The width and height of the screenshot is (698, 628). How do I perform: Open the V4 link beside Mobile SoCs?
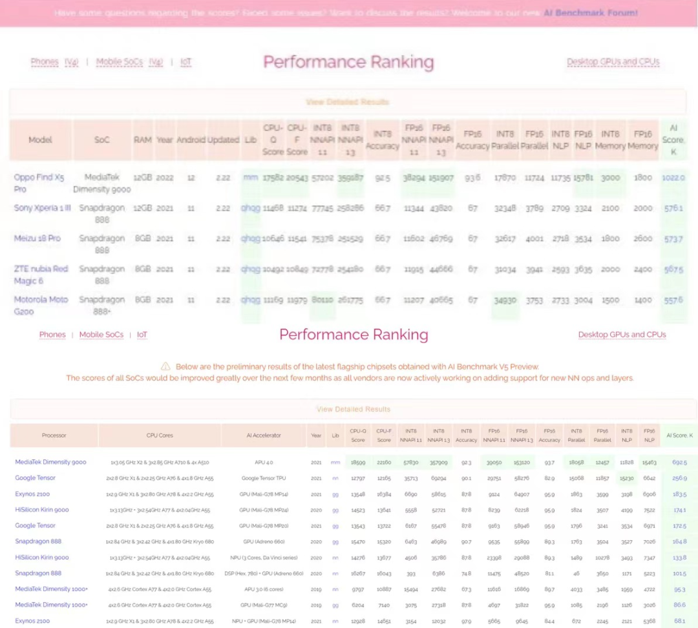click(156, 62)
